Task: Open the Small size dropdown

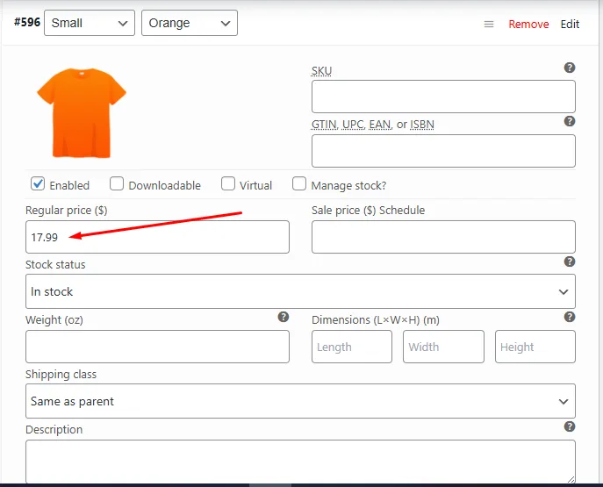Action: [90, 23]
